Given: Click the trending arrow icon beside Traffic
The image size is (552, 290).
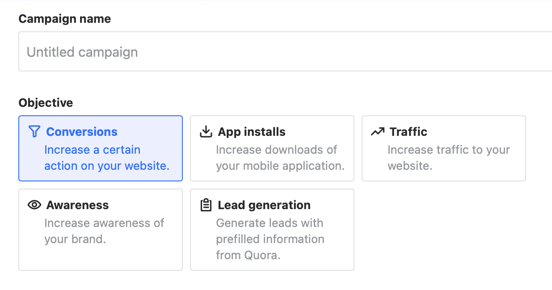Looking at the screenshot, I should (377, 131).
